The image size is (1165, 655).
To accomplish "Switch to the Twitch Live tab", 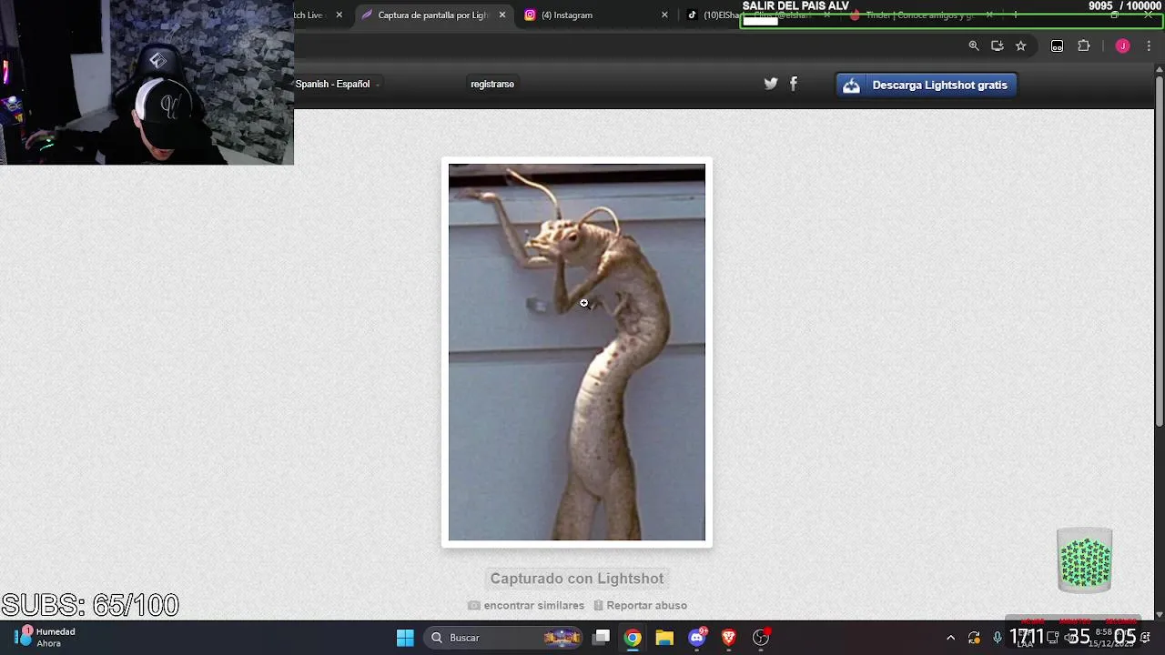I will [x=309, y=15].
